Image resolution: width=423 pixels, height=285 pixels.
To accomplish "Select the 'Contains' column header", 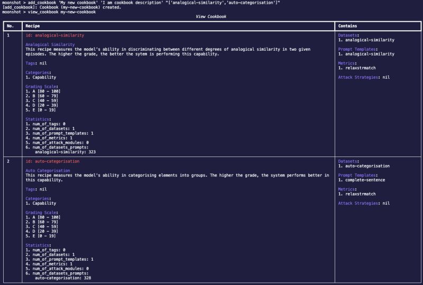I will [347, 26].
